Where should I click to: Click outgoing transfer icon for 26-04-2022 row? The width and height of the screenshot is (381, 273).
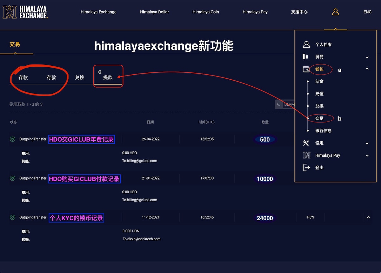(x=12, y=139)
